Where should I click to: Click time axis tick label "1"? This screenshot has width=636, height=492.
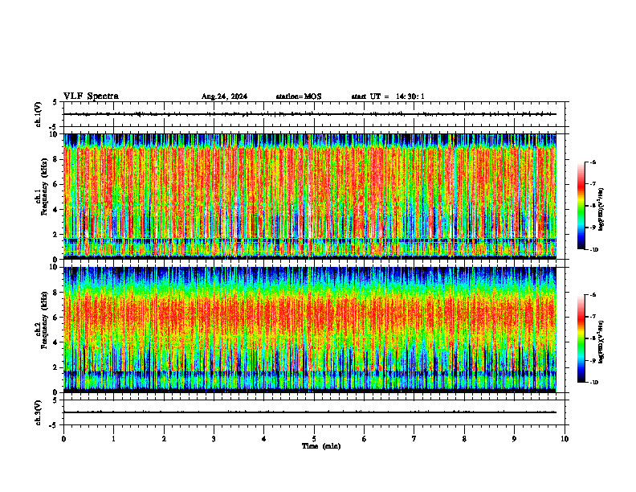pos(113,439)
